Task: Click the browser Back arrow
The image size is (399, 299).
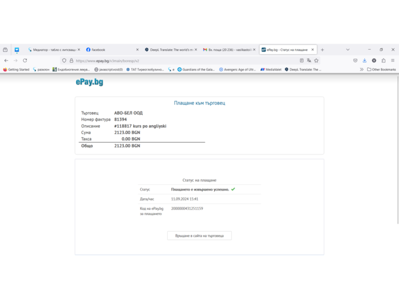Action: (x=6, y=60)
